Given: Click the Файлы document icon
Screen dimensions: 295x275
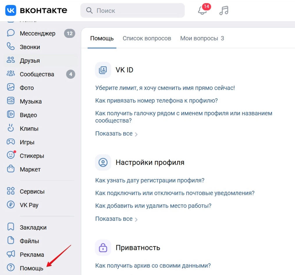Looking at the screenshot, I should tap(11, 240).
